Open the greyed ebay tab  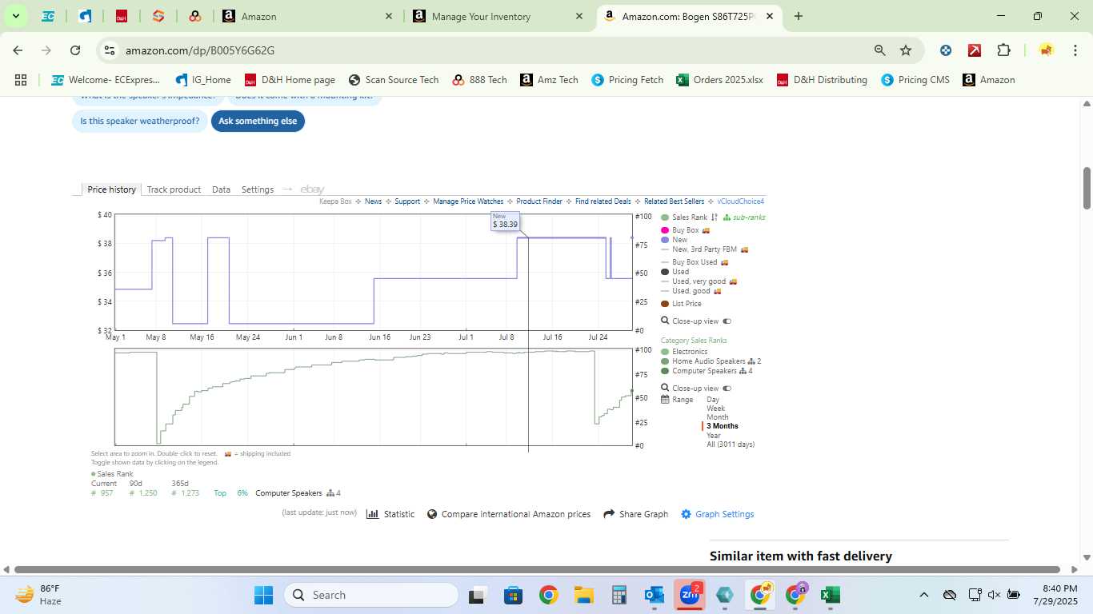coord(312,189)
